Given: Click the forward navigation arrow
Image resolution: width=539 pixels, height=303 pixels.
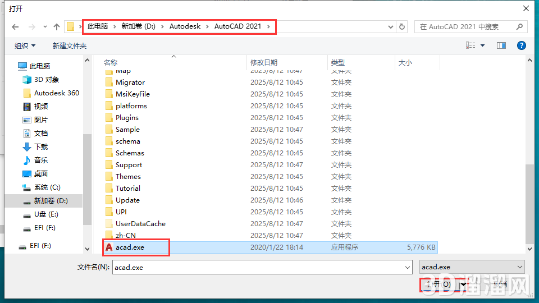Looking at the screenshot, I should [x=31, y=27].
